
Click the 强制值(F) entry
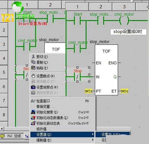(x=62, y=140)
